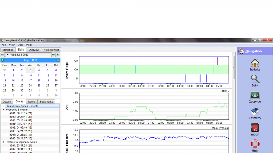Go to next day with green right arrow
The height and width of the screenshot is (153, 273).
pos(53,55)
